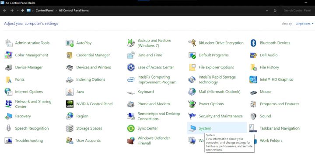Open the Power Options battery icon

pos(192,104)
